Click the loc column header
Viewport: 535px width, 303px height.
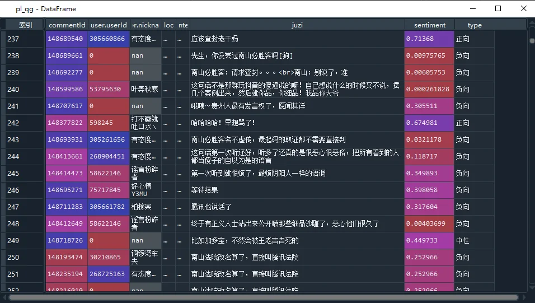pyautogui.click(x=168, y=25)
